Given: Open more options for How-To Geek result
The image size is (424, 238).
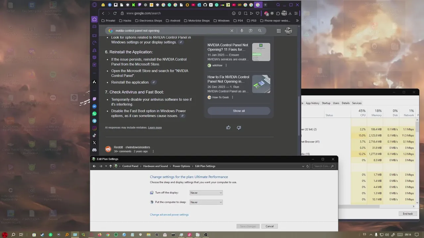Looking at the screenshot, I should 233,97.
